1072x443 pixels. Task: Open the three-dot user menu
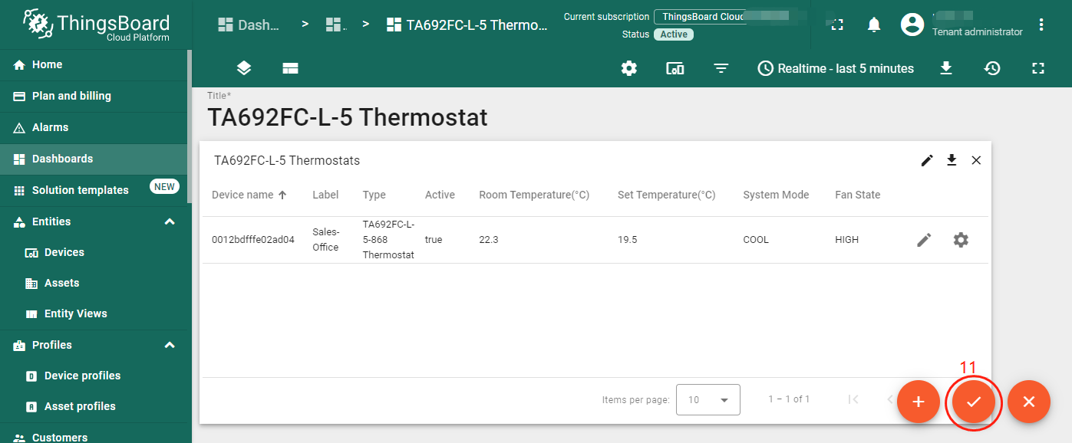tap(1041, 25)
